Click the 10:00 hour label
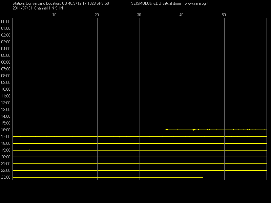Viewport: 271px width, 203px height. pyautogui.click(x=6, y=89)
